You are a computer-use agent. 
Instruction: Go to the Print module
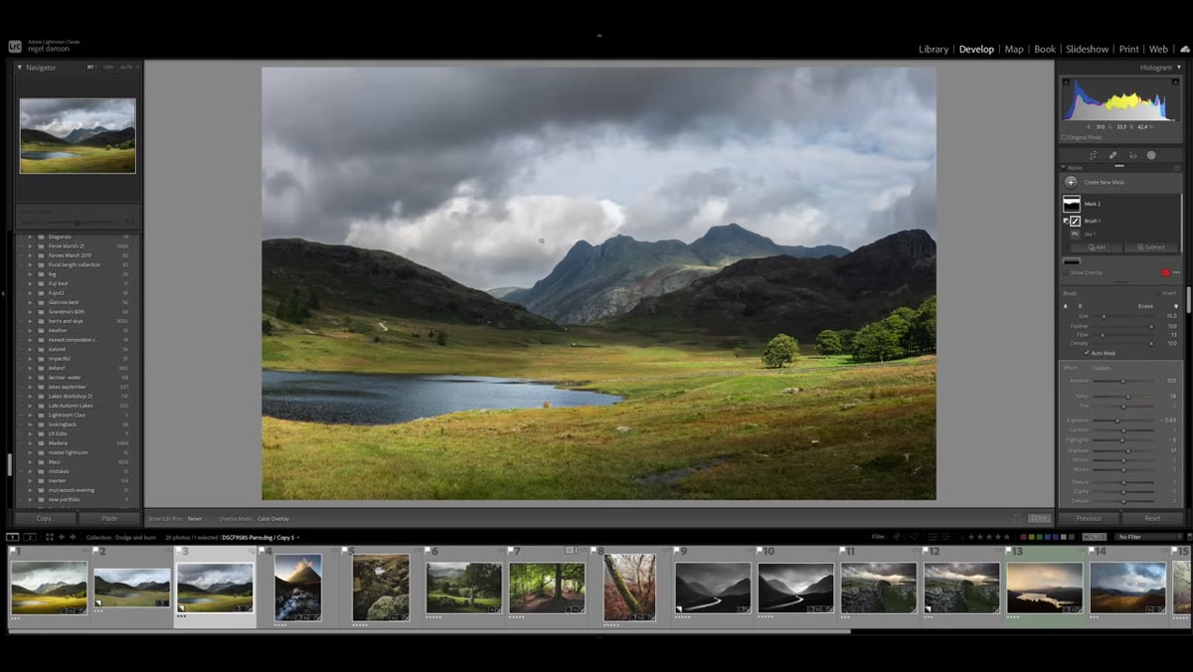pos(1129,49)
